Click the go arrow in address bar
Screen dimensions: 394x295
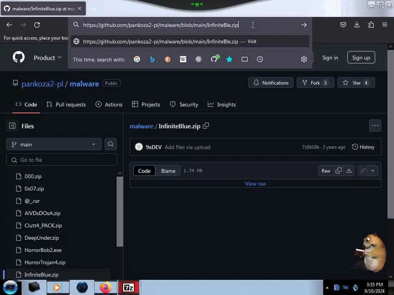(x=304, y=25)
